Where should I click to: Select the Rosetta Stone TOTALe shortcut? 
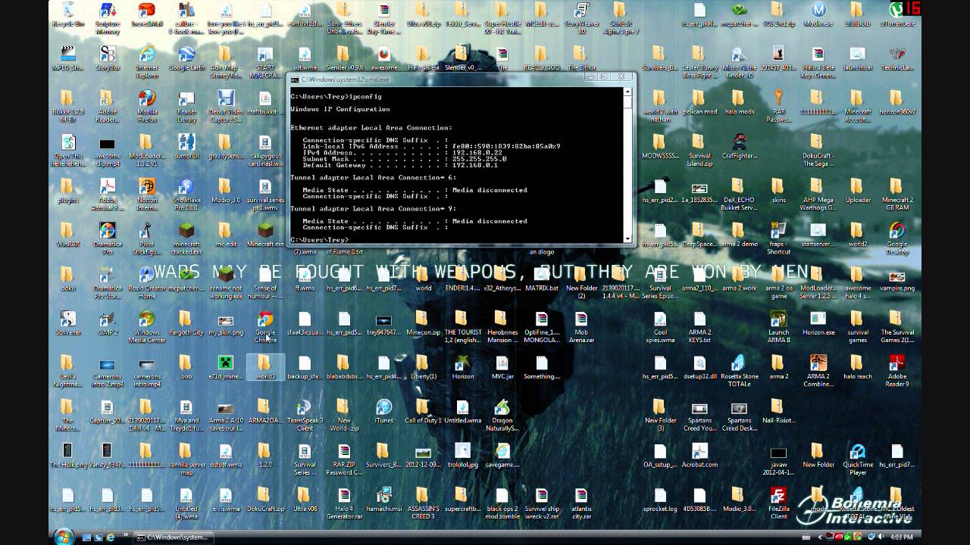pyautogui.click(x=739, y=370)
